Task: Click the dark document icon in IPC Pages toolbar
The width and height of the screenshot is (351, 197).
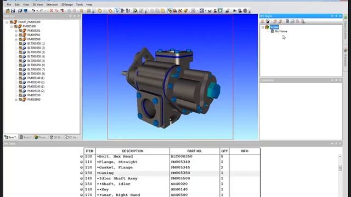Action: [x=287, y=21]
